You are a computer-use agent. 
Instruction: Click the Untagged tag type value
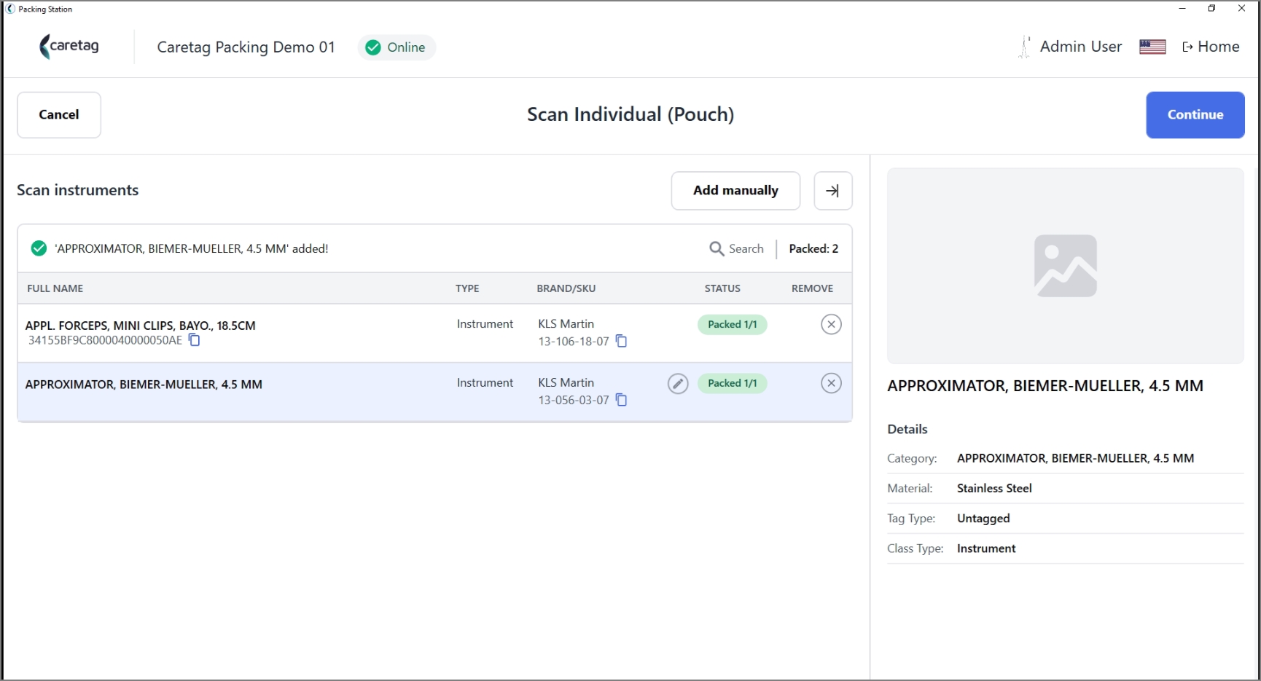click(983, 519)
